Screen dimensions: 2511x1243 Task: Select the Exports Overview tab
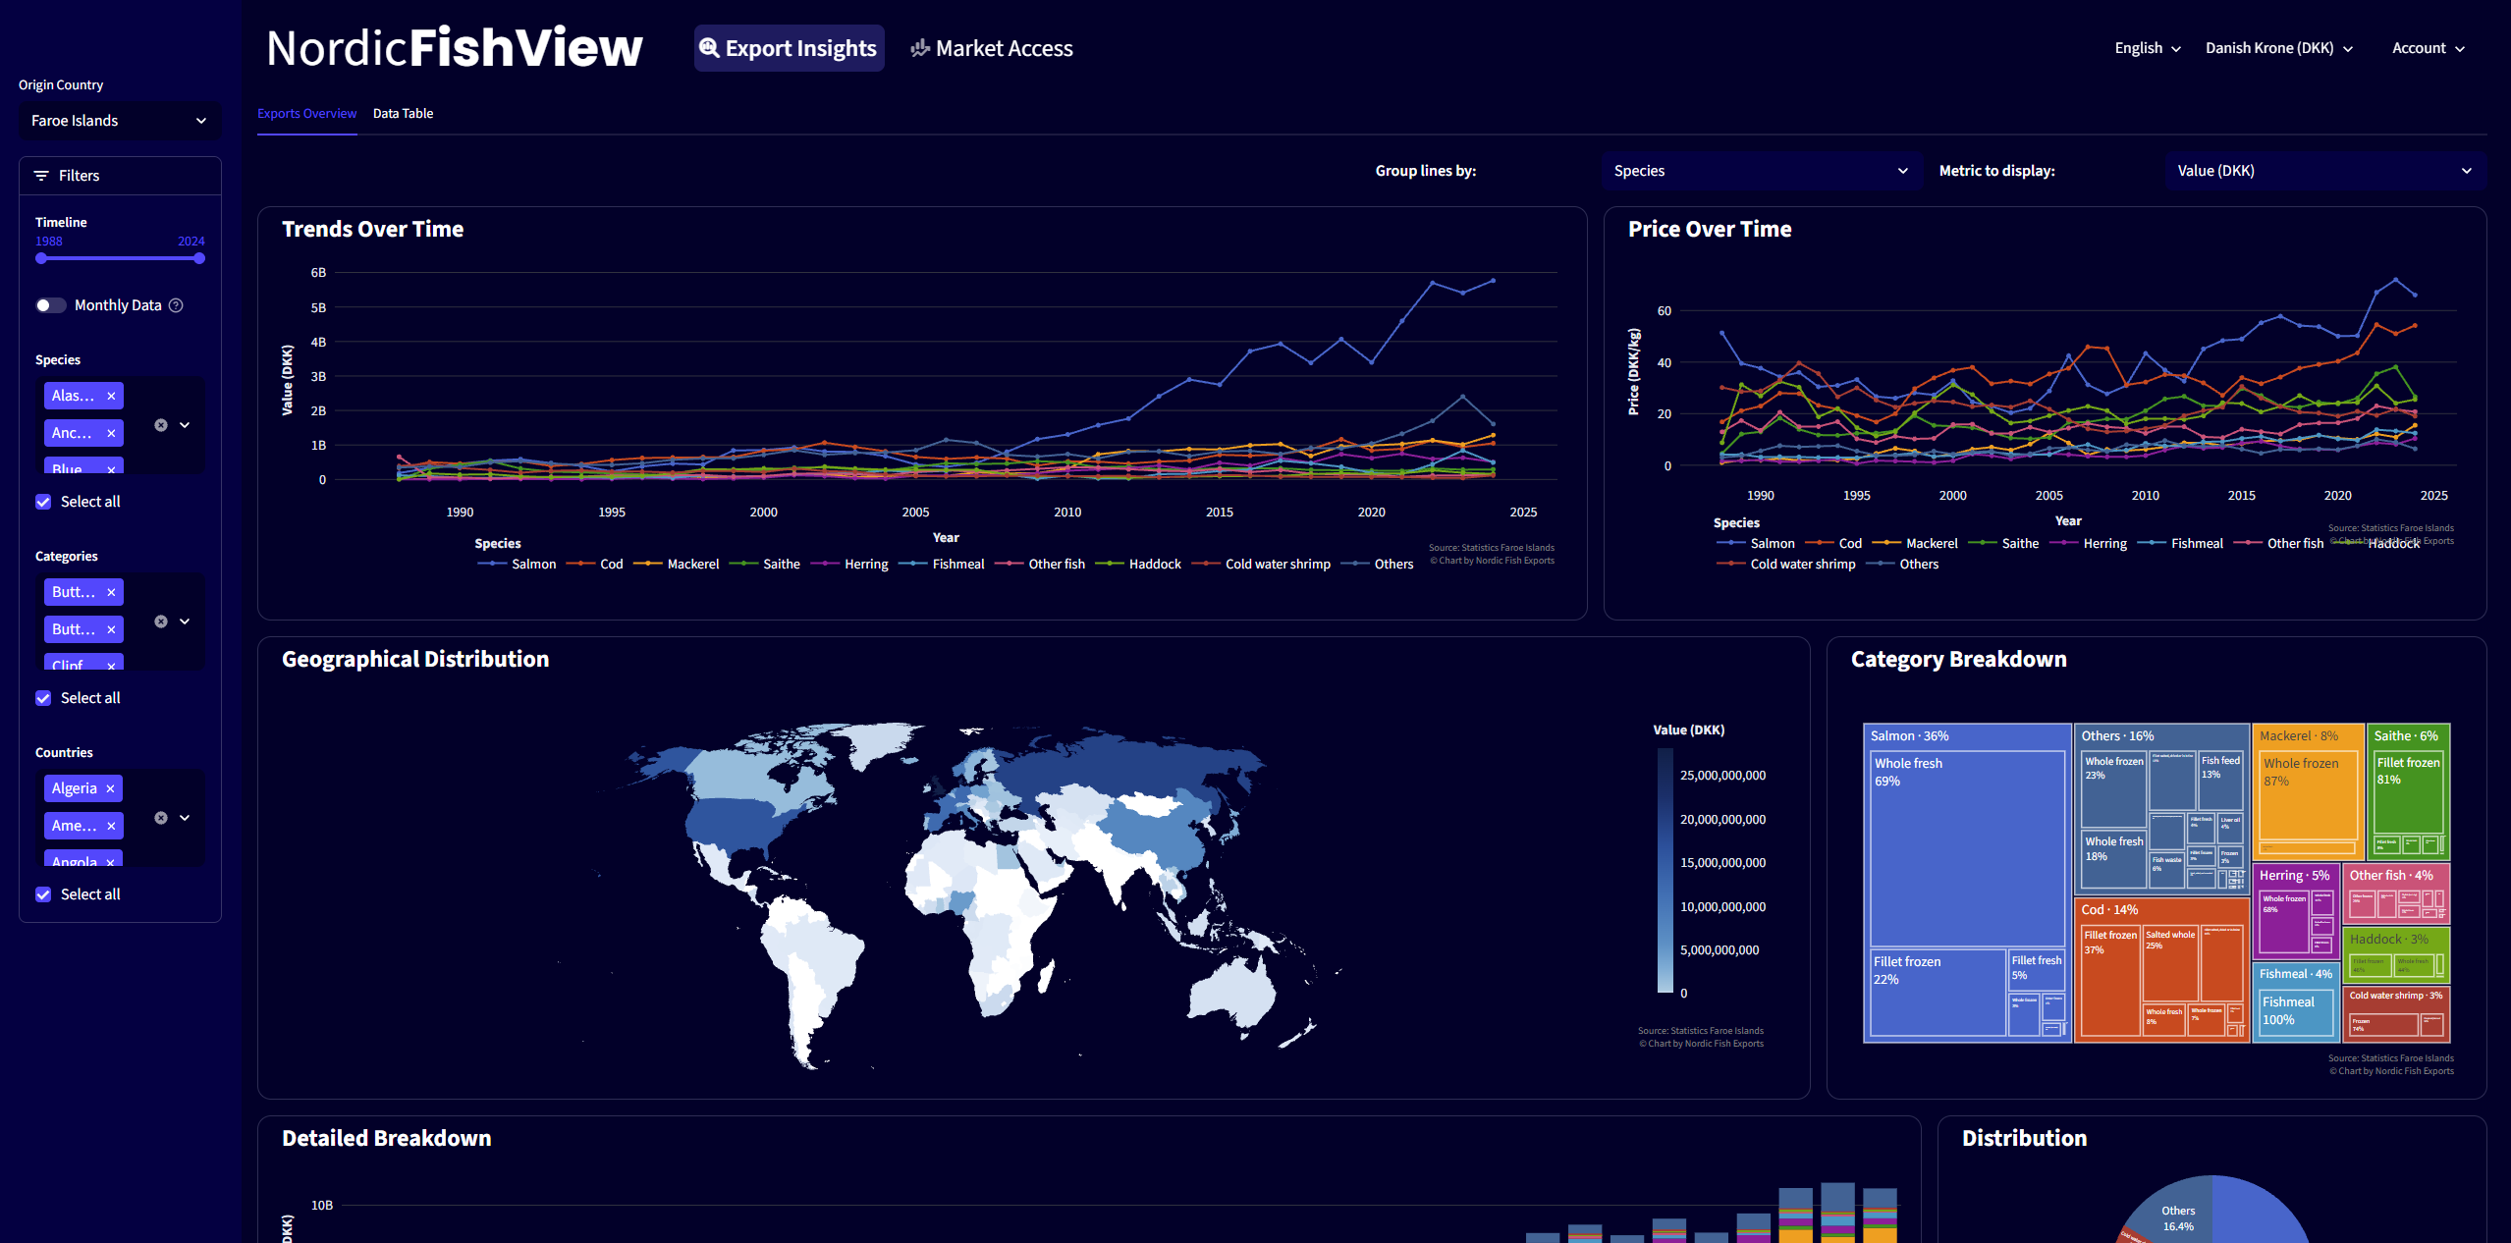click(x=306, y=114)
